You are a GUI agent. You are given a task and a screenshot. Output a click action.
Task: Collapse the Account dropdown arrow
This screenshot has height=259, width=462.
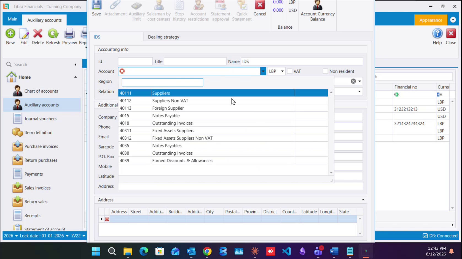(x=263, y=71)
